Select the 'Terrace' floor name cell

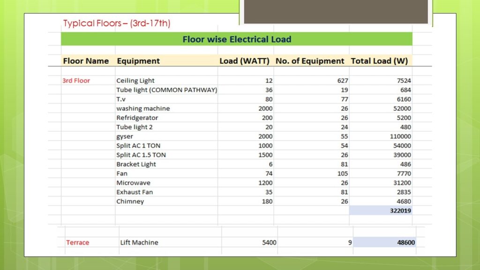tap(77, 242)
